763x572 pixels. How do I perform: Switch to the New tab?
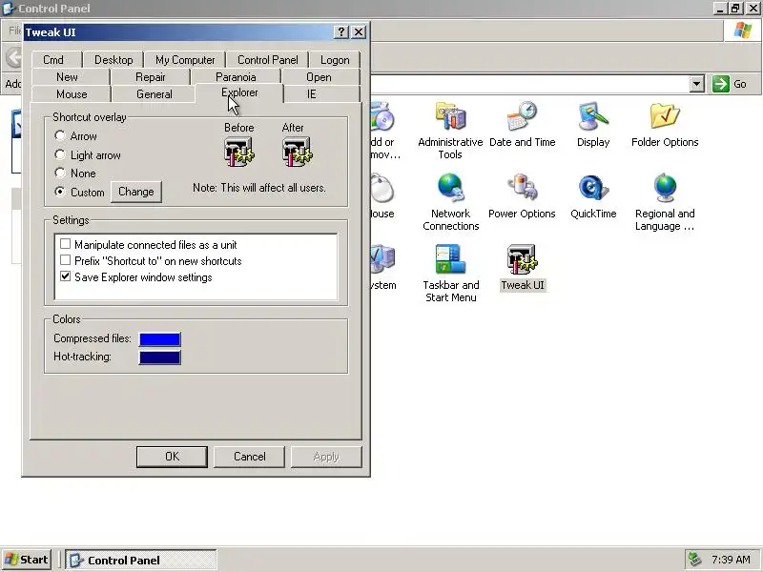tap(67, 77)
